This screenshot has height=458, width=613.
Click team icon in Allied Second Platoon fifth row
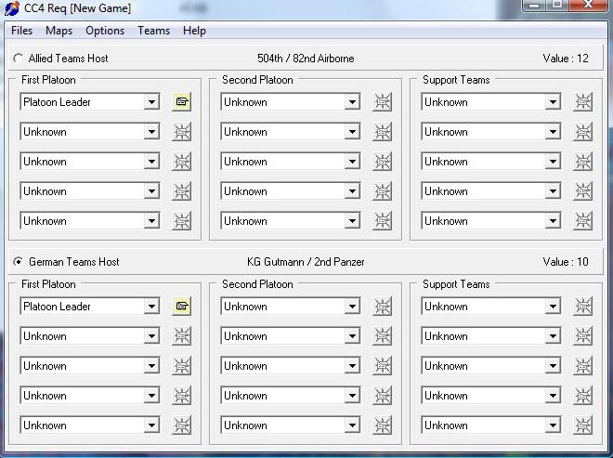[382, 221]
